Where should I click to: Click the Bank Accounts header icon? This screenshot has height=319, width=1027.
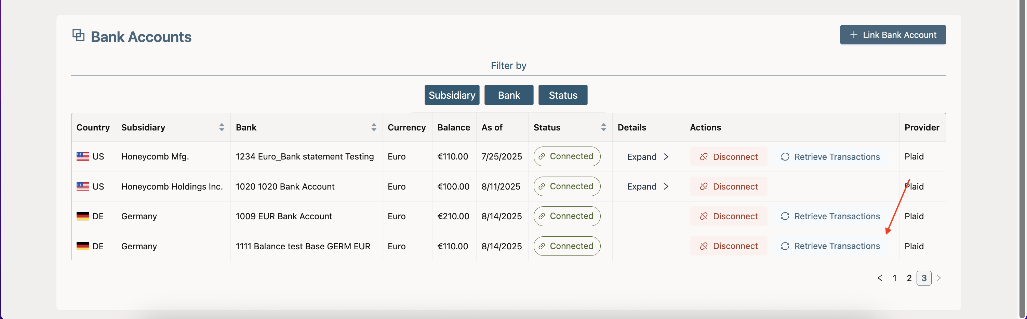[x=78, y=36]
